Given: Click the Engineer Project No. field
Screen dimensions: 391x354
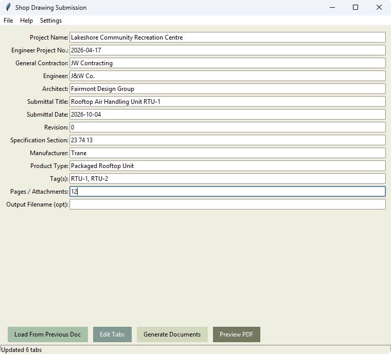Looking at the screenshot, I should point(227,50).
